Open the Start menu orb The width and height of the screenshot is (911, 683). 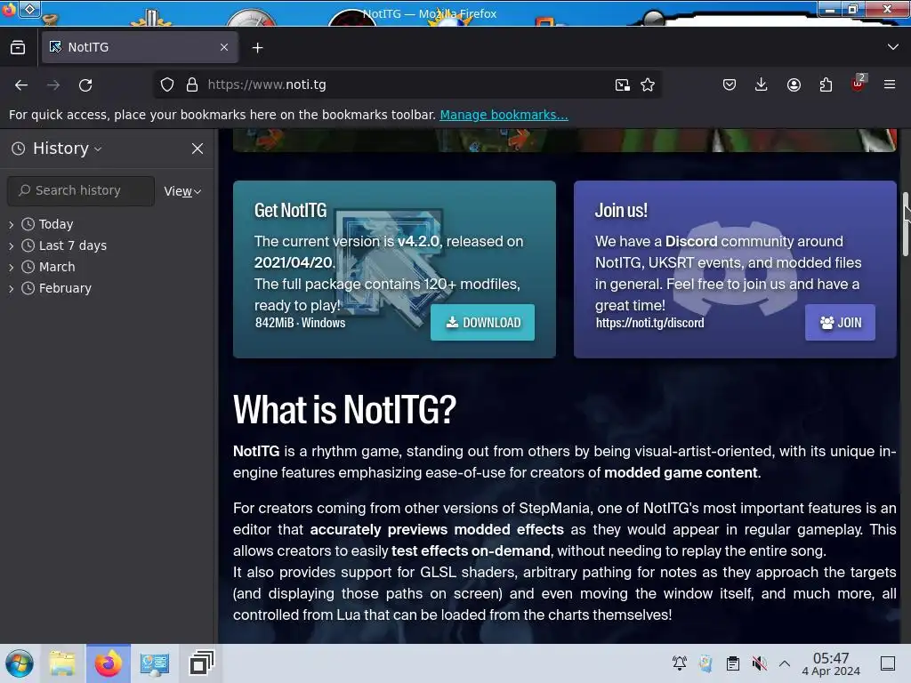(20, 663)
